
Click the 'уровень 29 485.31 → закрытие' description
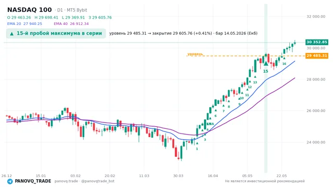[x=140, y=33]
